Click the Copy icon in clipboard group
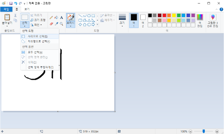Viewport: 224px width, 134px height. tap(15, 20)
